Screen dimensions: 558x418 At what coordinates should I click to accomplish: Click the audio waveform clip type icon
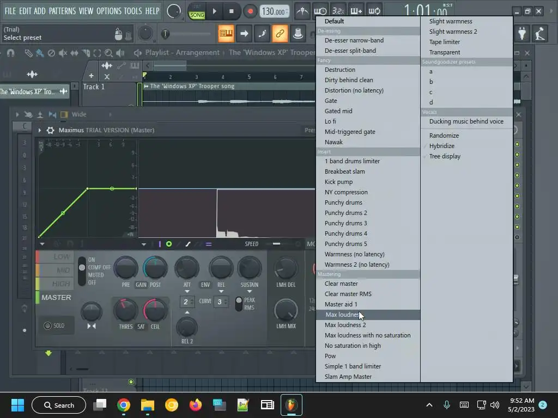click(x=106, y=66)
